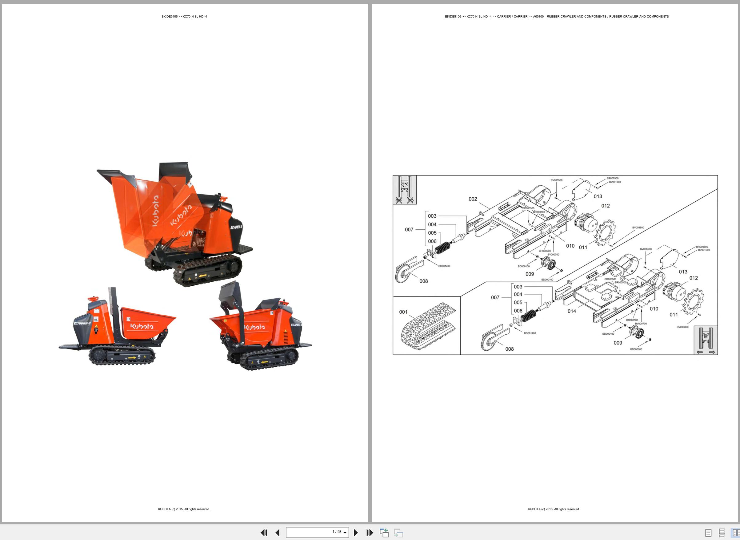Switch to single page view

coord(708,533)
